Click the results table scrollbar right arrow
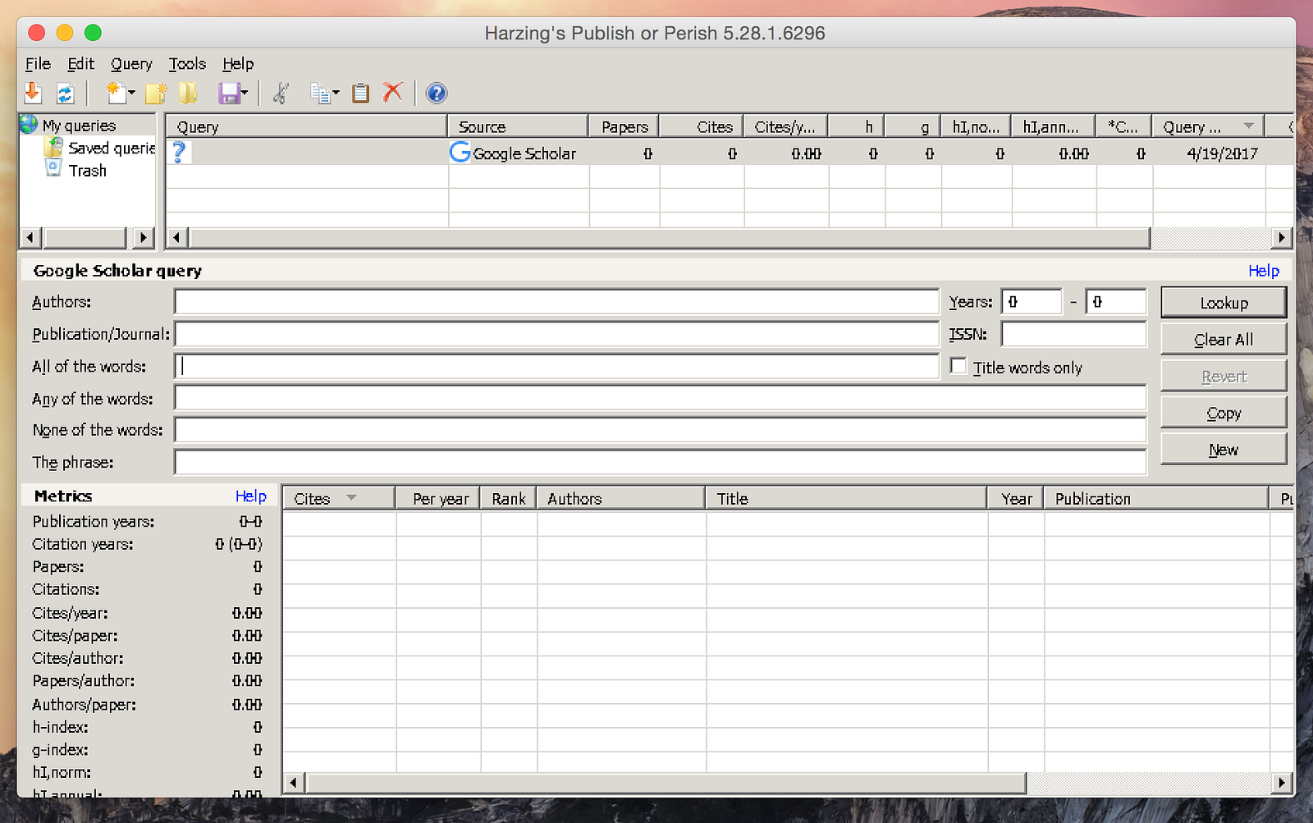Screen dimensions: 1313x823 [1281, 783]
